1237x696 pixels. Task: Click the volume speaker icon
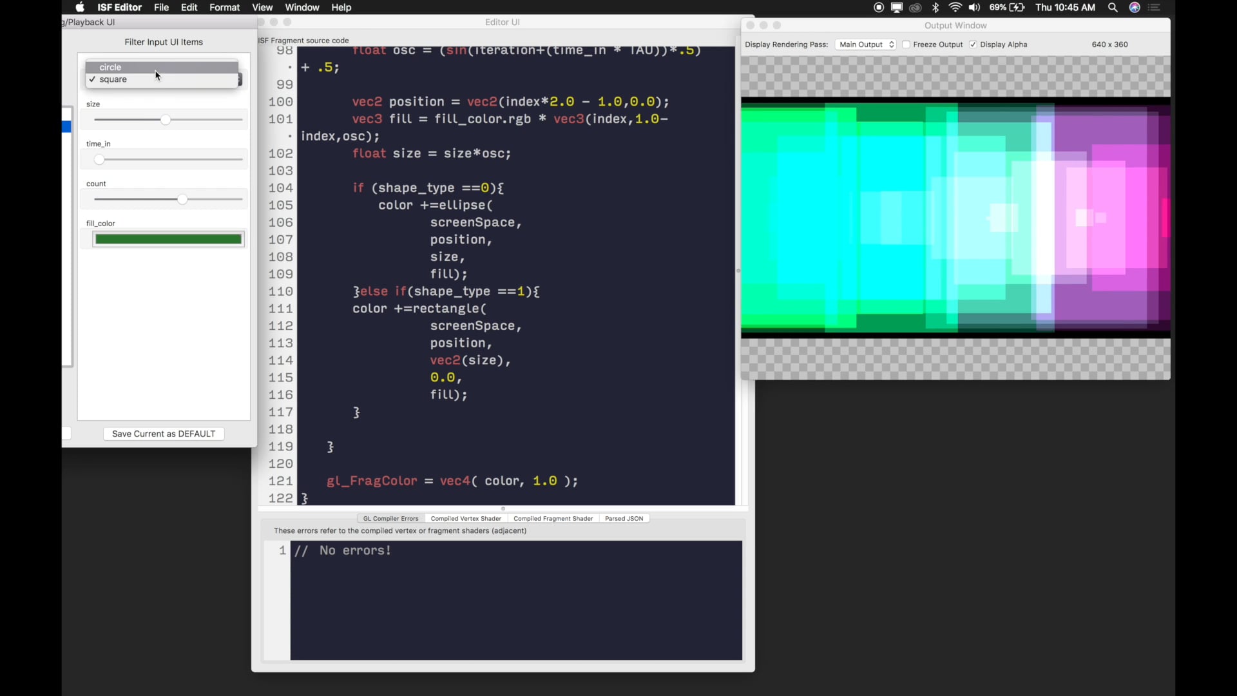[x=974, y=8]
